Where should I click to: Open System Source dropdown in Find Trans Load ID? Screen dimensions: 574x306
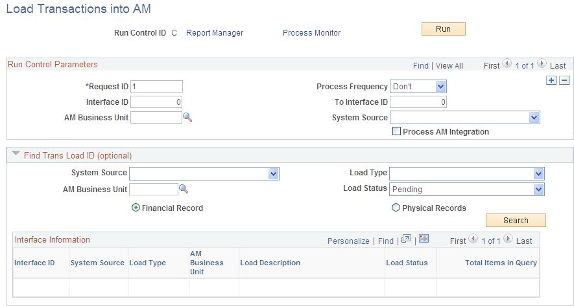204,174
